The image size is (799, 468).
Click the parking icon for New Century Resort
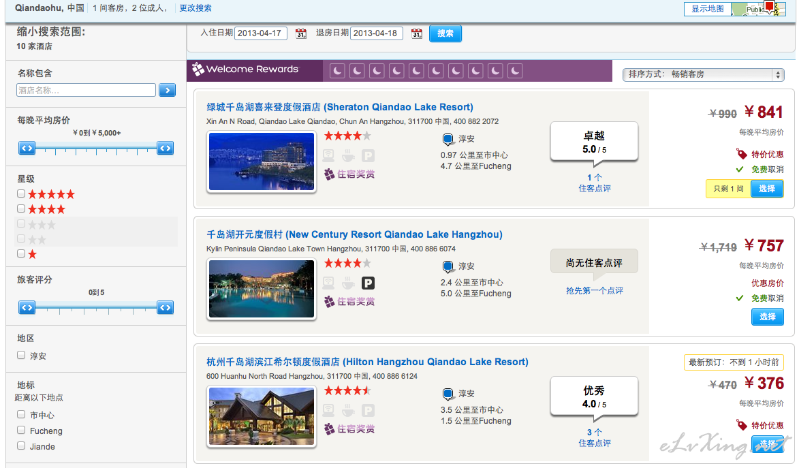[368, 283]
